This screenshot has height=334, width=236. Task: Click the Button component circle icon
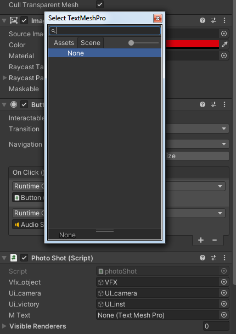(14, 104)
